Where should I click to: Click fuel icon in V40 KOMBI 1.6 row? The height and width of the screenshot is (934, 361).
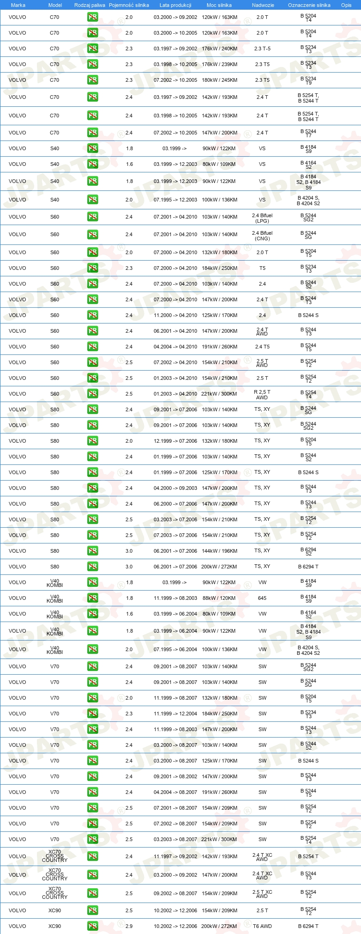(x=93, y=614)
